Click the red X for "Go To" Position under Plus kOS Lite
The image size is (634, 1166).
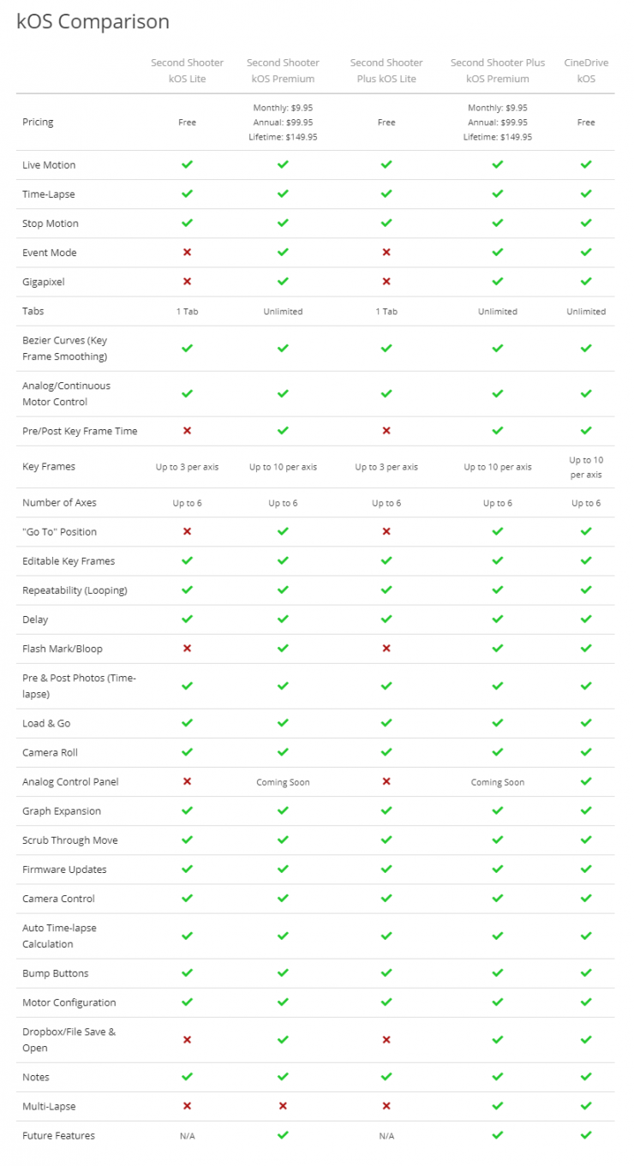(x=386, y=532)
